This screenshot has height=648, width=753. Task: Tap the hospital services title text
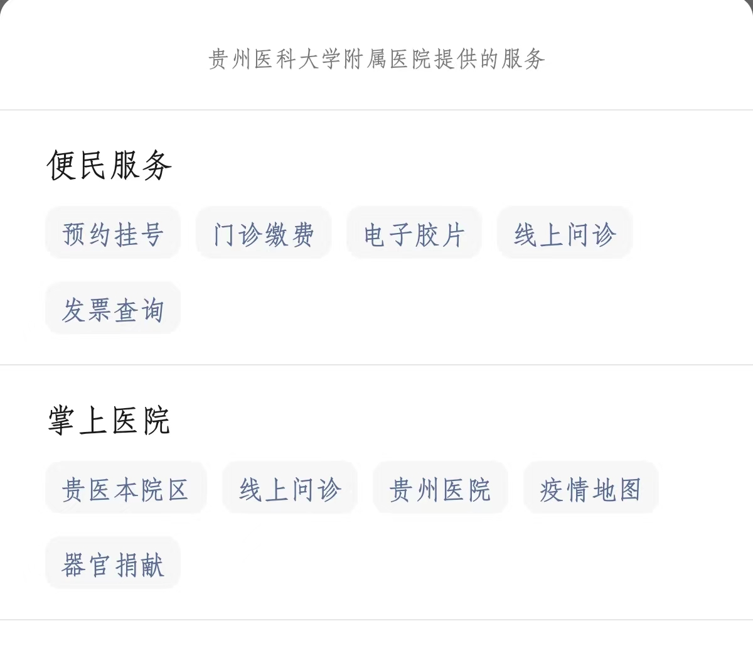(x=376, y=60)
